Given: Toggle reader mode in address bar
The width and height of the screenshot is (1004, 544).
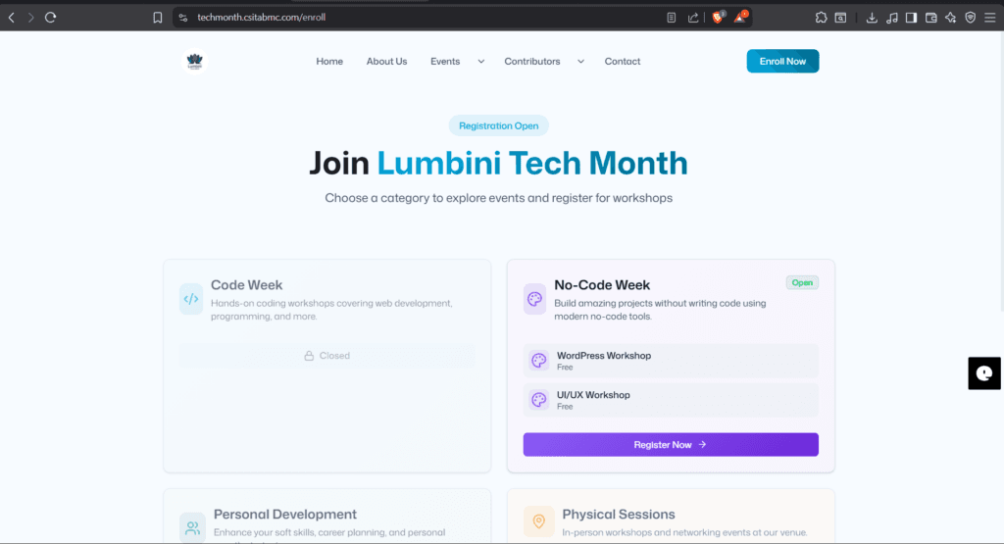Looking at the screenshot, I should pyautogui.click(x=672, y=18).
